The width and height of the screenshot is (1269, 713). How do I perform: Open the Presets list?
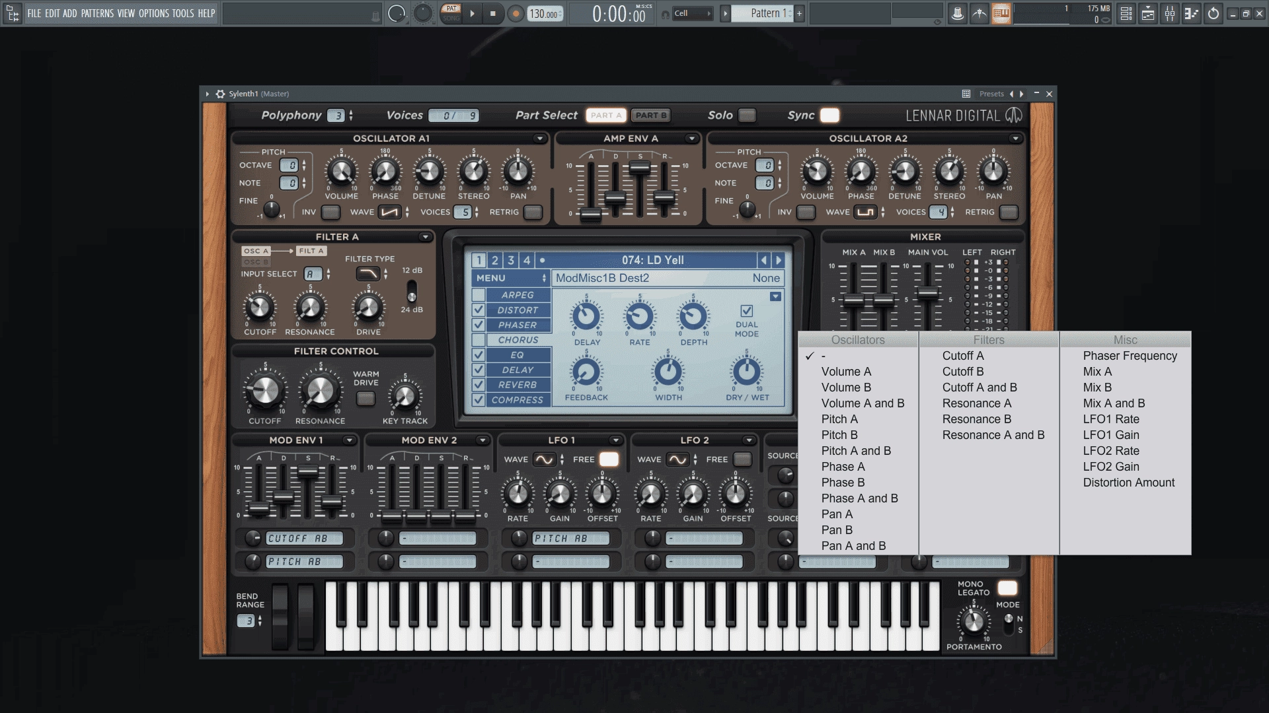[991, 94]
